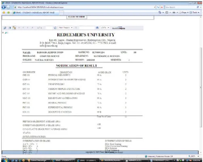Click the INTRODUCTION TO COMPUTER SCIENCE description
Screen dimensions: 203x162
67,80
